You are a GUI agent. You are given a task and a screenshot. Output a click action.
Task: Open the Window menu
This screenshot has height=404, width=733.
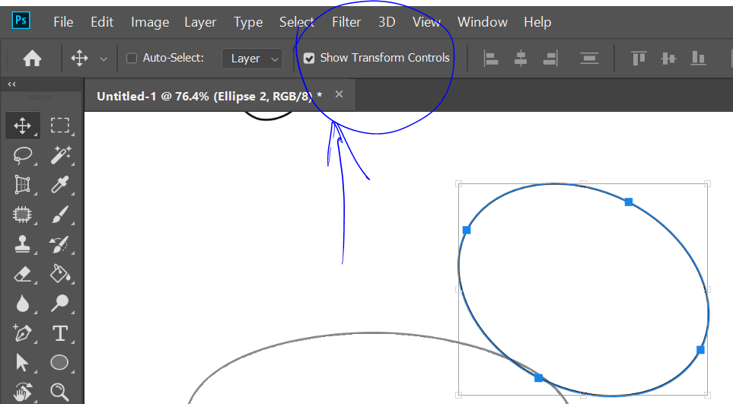[483, 22]
